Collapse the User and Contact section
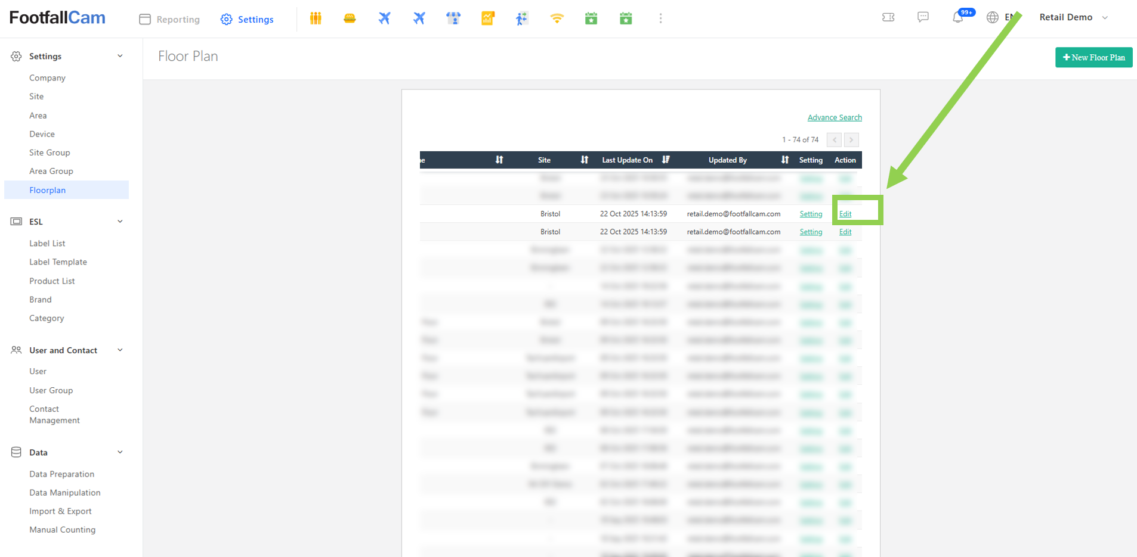Image resolution: width=1137 pixels, height=557 pixels. pos(120,350)
